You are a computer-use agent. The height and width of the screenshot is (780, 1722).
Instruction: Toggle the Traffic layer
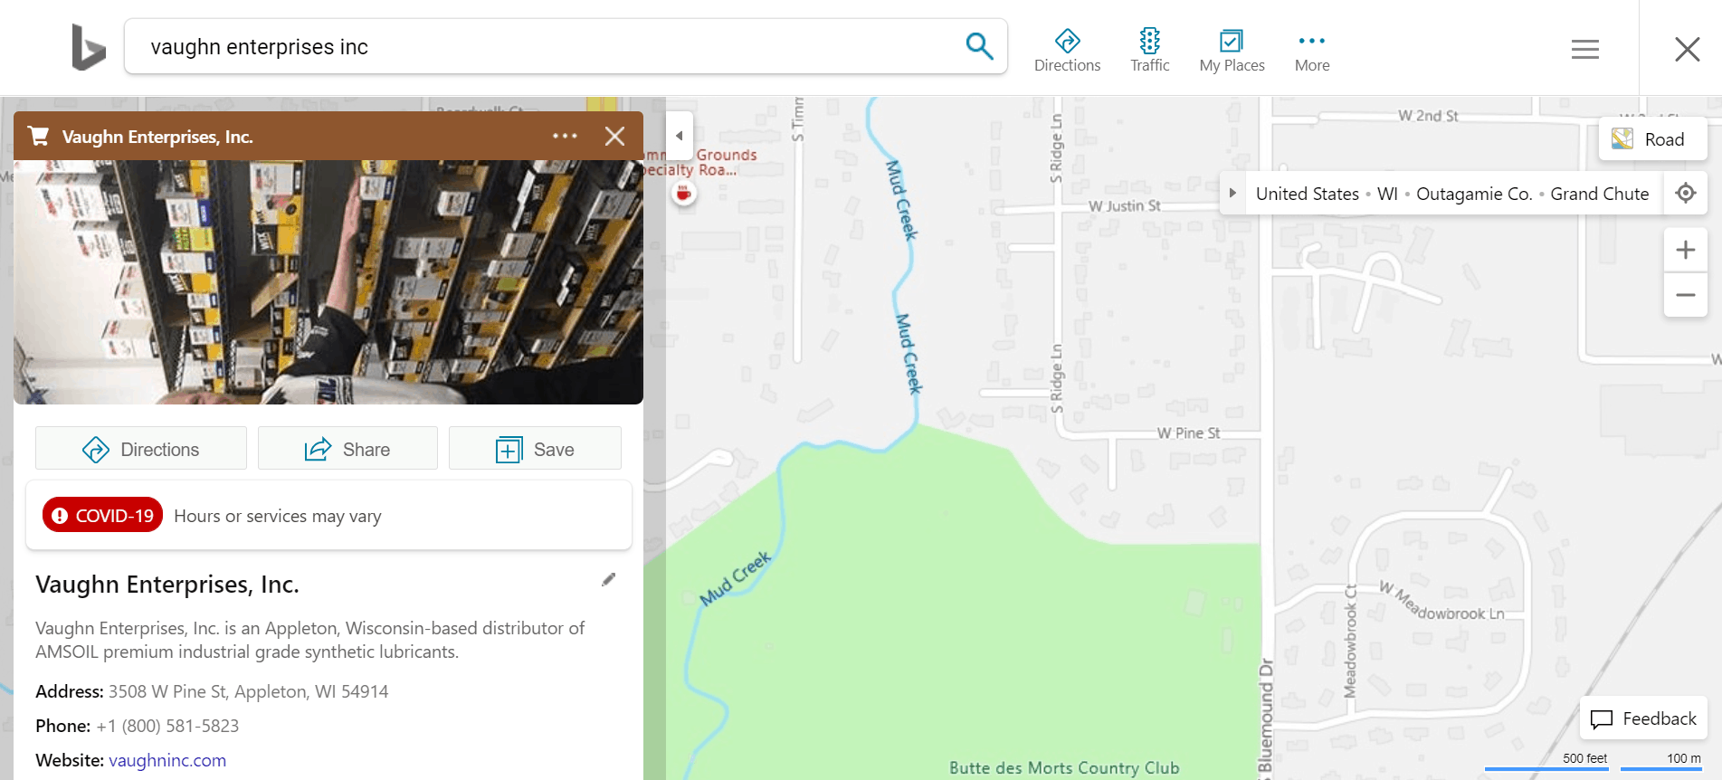pyautogui.click(x=1149, y=51)
